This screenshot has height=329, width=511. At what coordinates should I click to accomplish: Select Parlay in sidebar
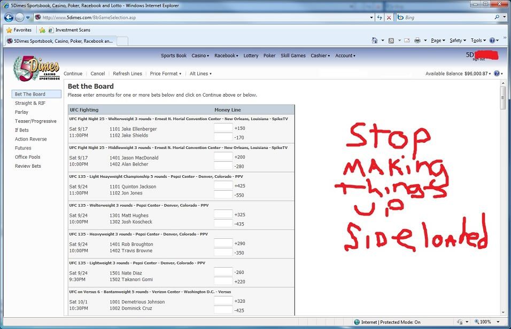click(21, 112)
